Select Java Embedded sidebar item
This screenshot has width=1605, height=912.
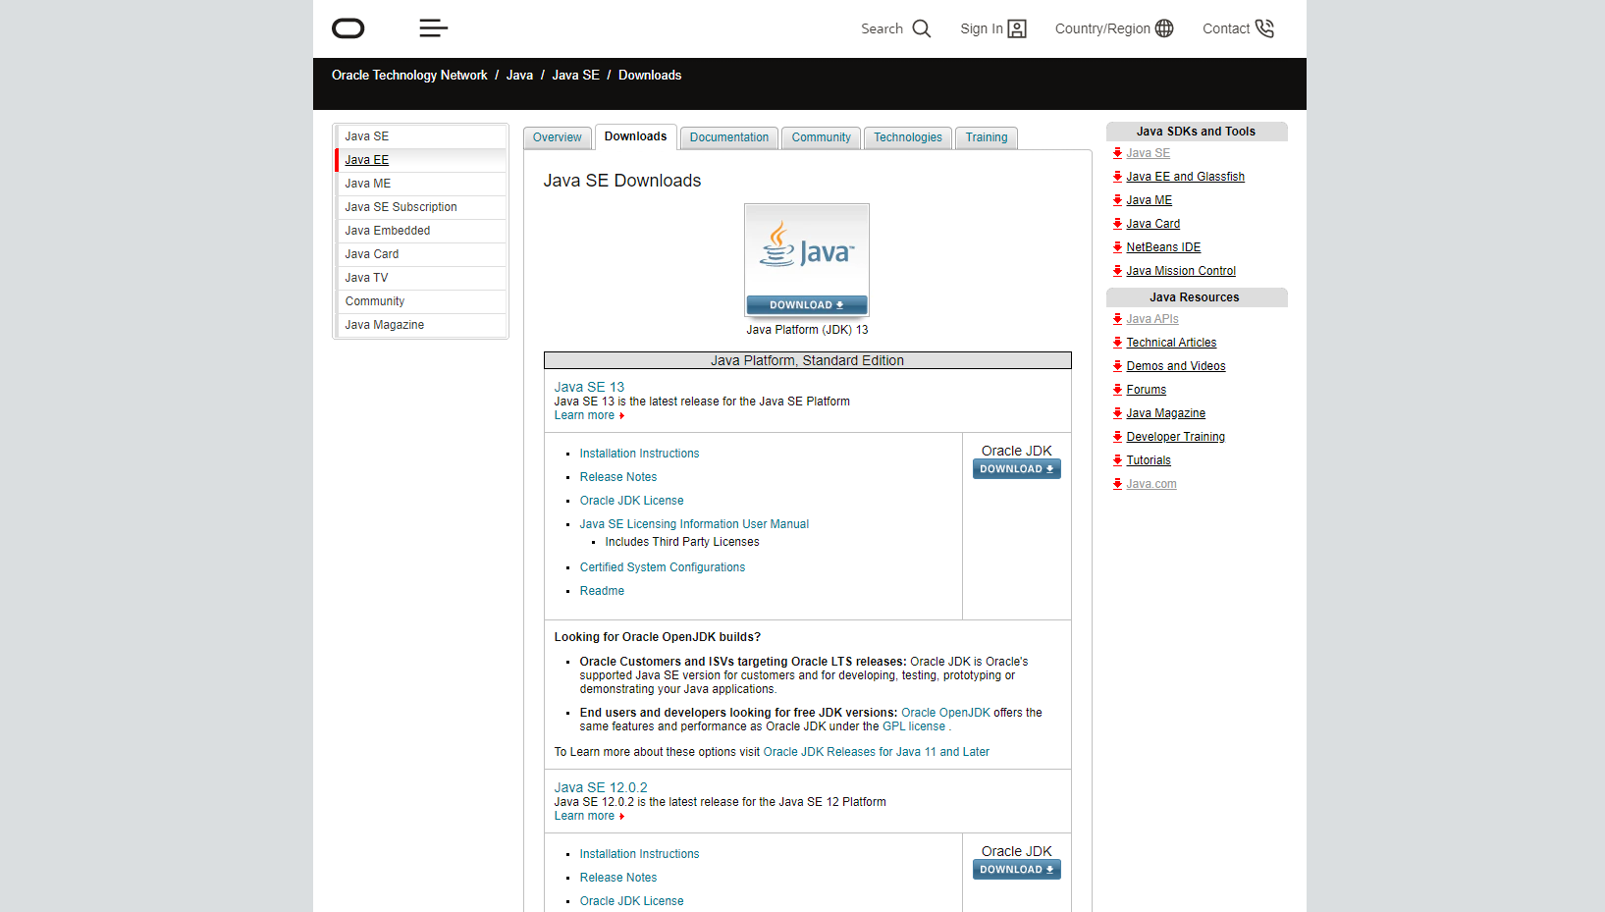coord(421,231)
